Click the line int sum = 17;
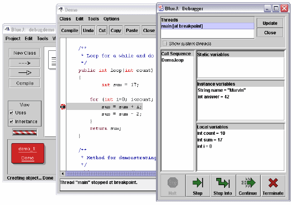 [120, 85]
